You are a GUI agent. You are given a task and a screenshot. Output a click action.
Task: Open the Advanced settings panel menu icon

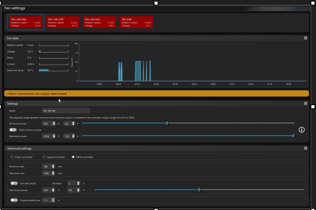click(306, 148)
